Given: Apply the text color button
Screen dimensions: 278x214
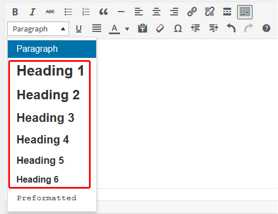Looking at the screenshot, I should pyautogui.click(x=114, y=29).
